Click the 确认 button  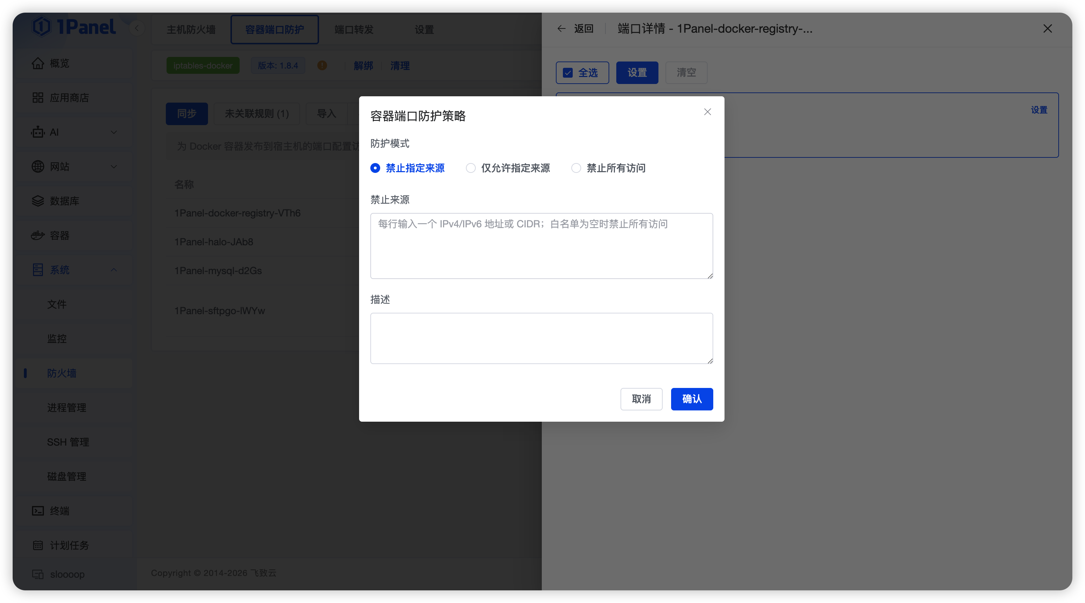tap(691, 399)
